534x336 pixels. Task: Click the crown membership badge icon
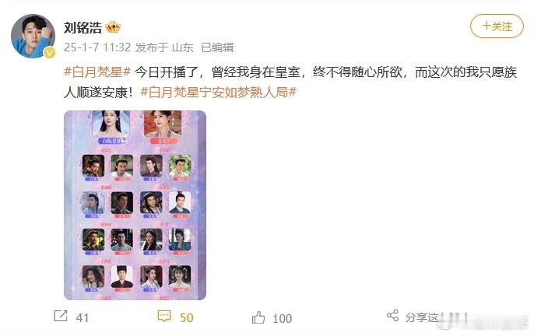[113, 27]
